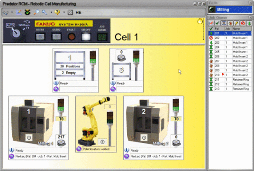Click the yellow question mark help icon

[x=57, y=12]
